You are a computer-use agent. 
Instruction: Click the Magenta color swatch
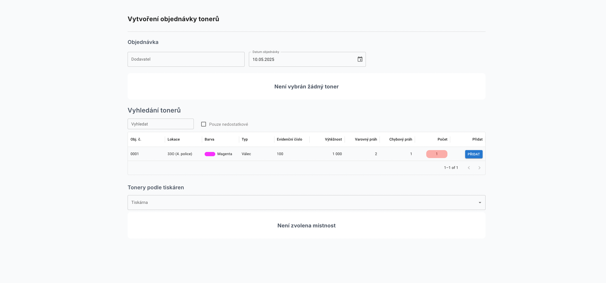pos(210,154)
